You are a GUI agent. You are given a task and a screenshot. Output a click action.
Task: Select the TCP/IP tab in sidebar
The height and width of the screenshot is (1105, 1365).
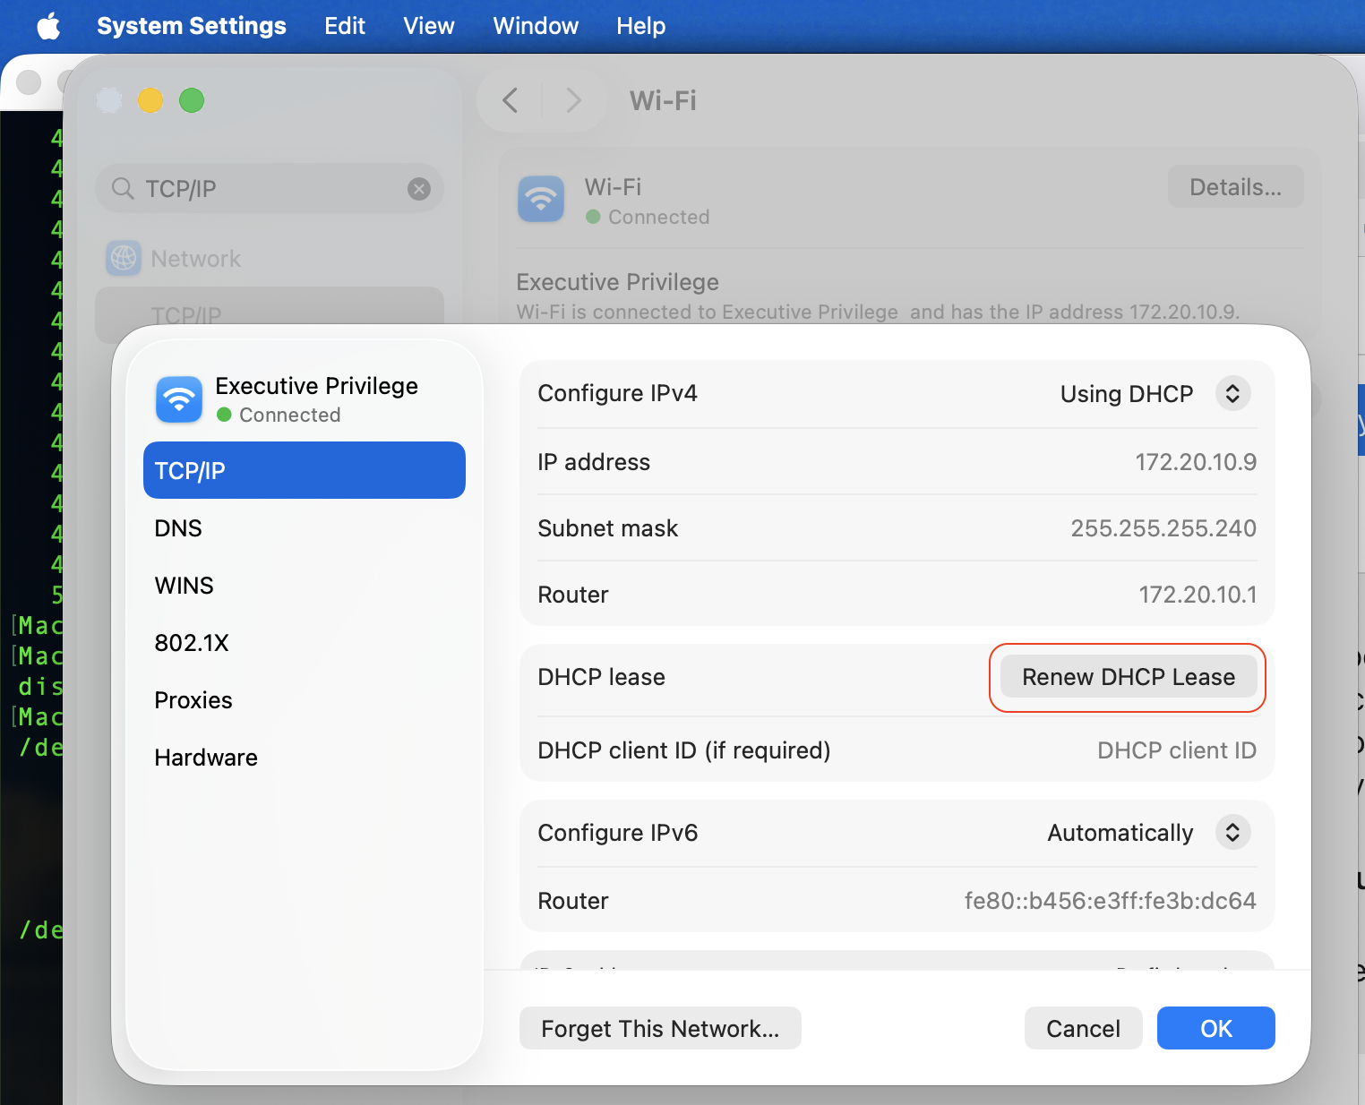pos(305,470)
